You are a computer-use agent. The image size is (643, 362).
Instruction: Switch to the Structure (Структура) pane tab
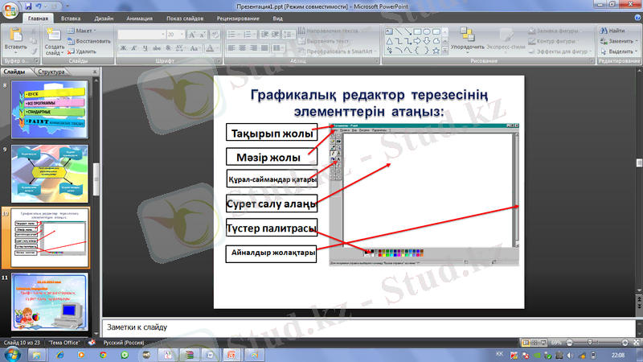click(51, 72)
